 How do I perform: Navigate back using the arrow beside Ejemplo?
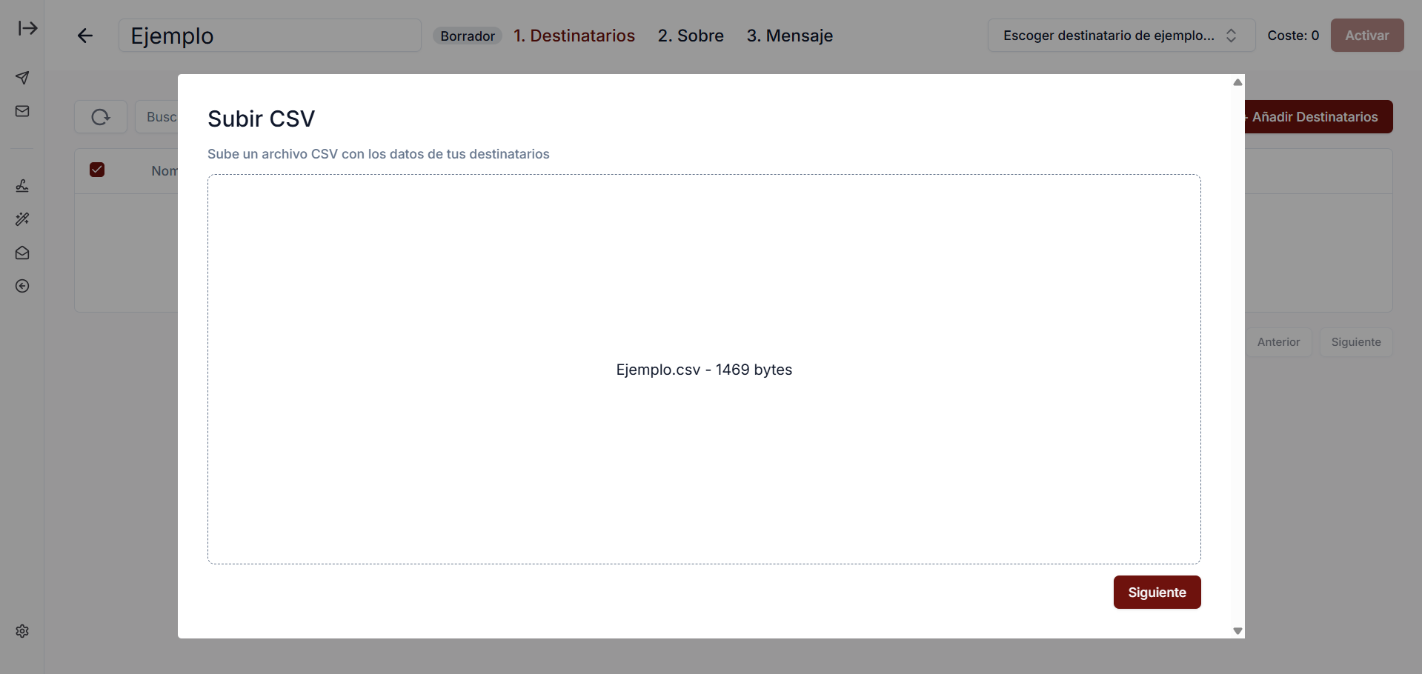pos(84,36)
